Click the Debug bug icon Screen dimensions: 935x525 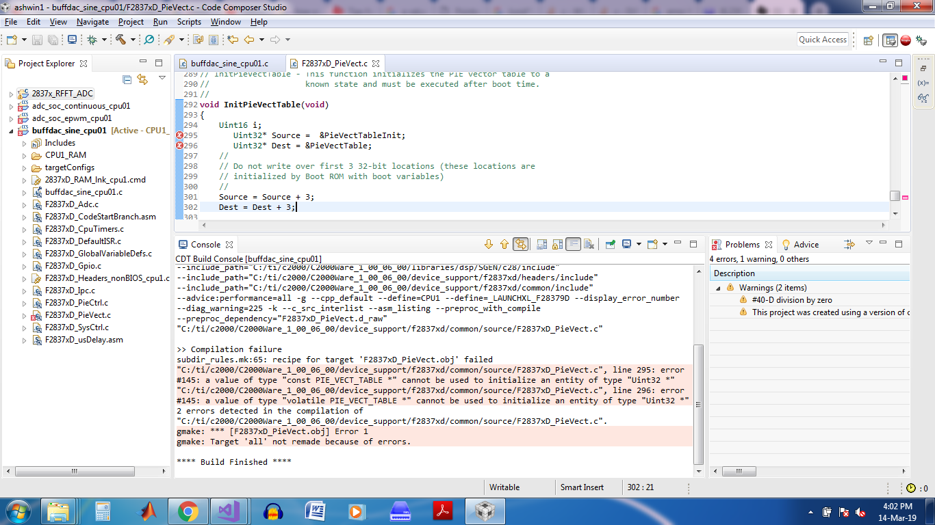92,40
